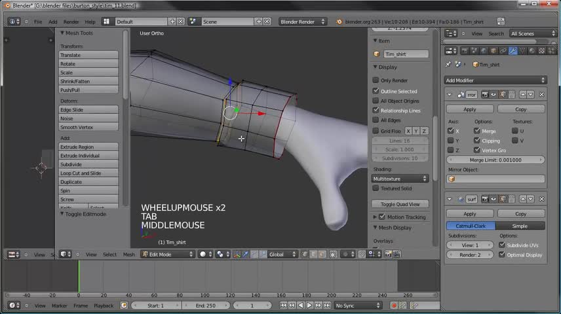This screenshot has width=561, height=314.
Task: Remove the Subsurf modifier with its X
Action: [542, 200]
